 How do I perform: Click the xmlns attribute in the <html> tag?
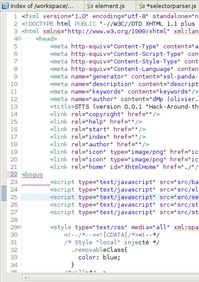tap(52, 31)
